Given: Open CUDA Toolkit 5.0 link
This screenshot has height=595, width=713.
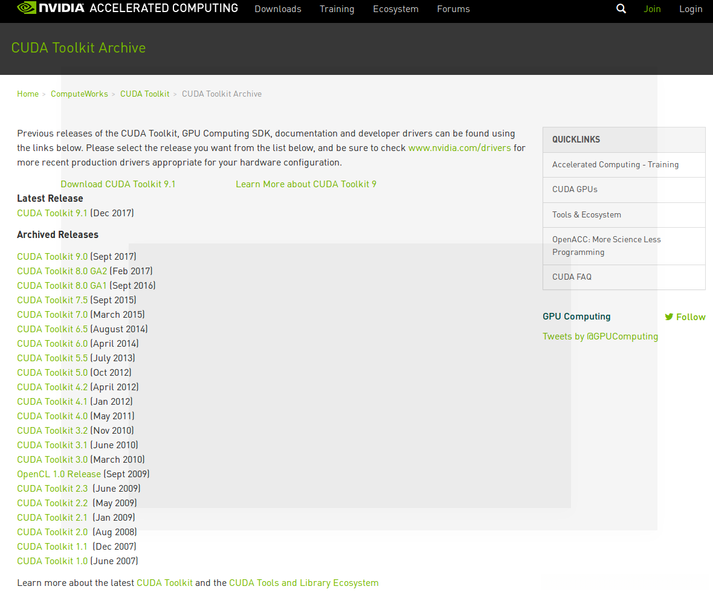Looking at the screenshot, I should coord(53,373).
